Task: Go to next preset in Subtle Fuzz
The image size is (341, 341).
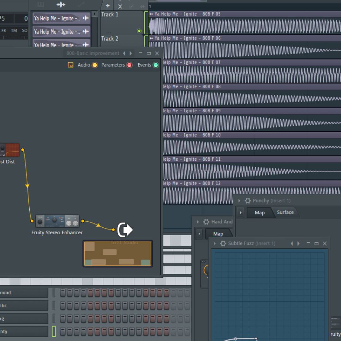Action: coord(299,243)
